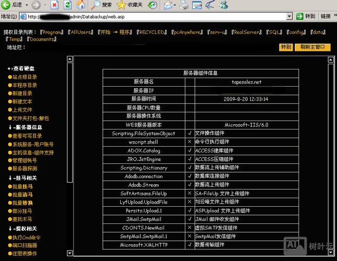Open the config directory link
The image size is (337, 261).
(x=296, y=32)
